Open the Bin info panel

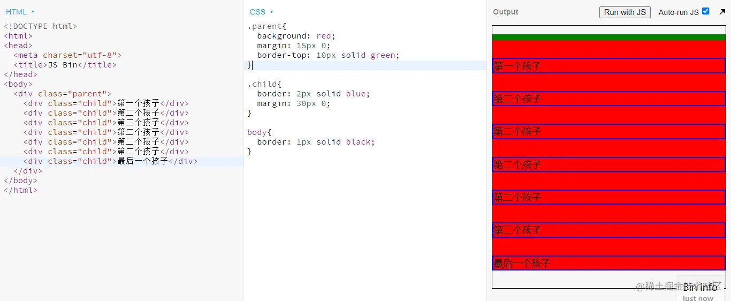pos(700,288)
